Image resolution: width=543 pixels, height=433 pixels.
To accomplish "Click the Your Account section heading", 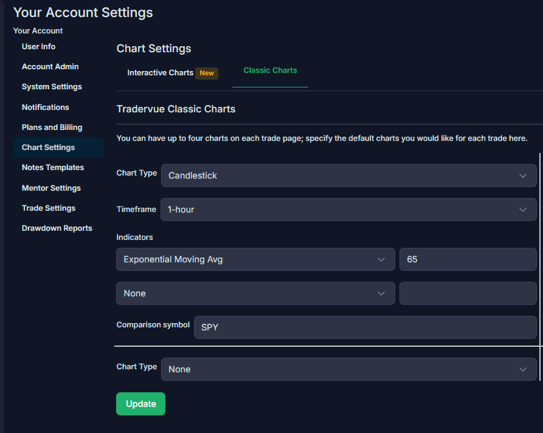I will 38,31.
